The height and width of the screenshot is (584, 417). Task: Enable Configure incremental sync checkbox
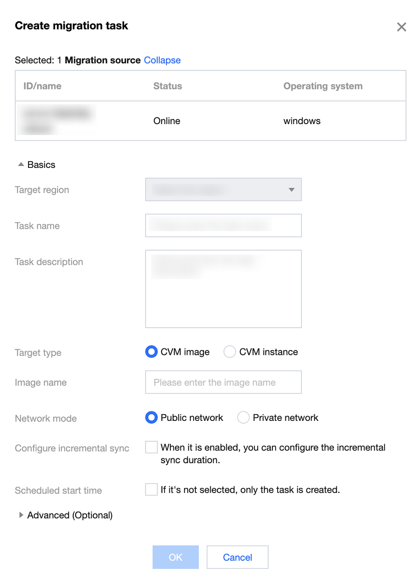151,447
